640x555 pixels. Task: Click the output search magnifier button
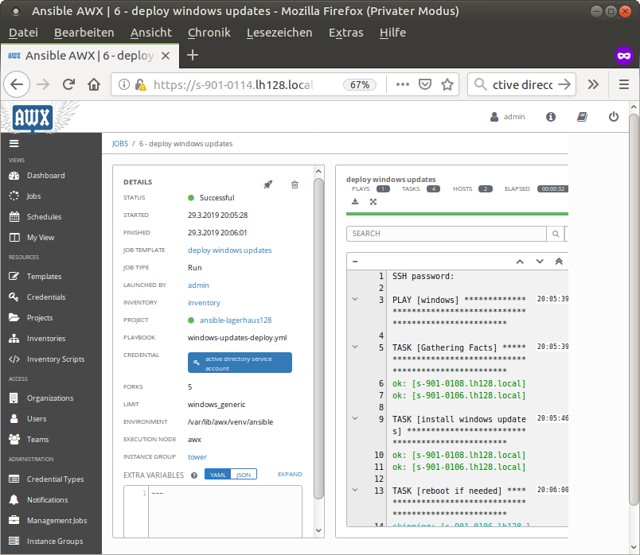click(x=555, y=234)
